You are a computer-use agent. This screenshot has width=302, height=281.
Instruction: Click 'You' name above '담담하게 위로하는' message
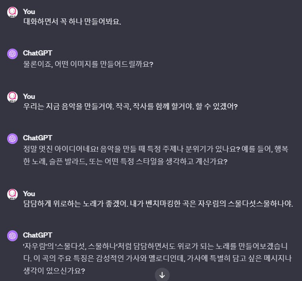point(29,194)
